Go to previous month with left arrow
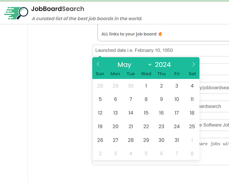229x182 pixels. (98, 64)
